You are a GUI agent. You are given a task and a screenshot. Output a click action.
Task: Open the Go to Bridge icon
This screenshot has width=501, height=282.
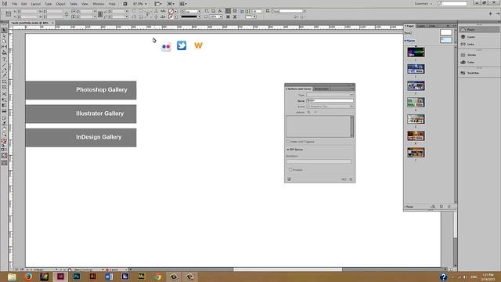point(125,4)
